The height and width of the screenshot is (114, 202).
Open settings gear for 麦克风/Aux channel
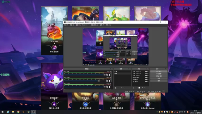[x=110, y=87]
